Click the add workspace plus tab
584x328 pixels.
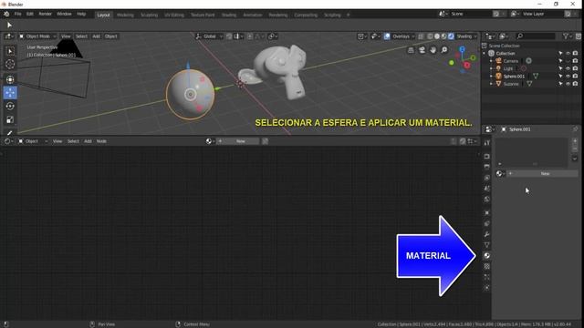coord(349,15)
